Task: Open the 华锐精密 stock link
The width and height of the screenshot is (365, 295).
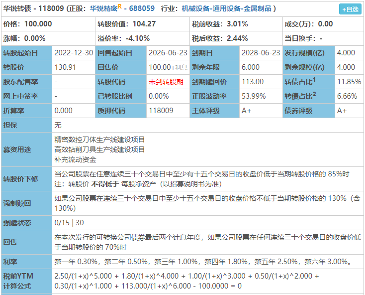Action: click(103, 8)
